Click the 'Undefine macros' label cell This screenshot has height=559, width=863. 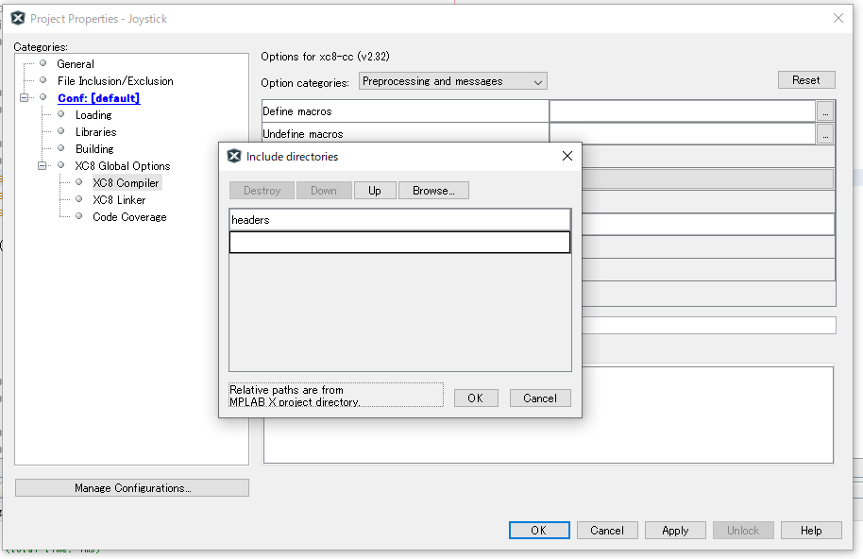(x=405, y=134)
